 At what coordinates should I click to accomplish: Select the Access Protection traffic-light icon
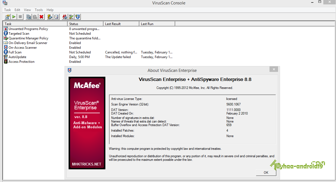point(6,62)
